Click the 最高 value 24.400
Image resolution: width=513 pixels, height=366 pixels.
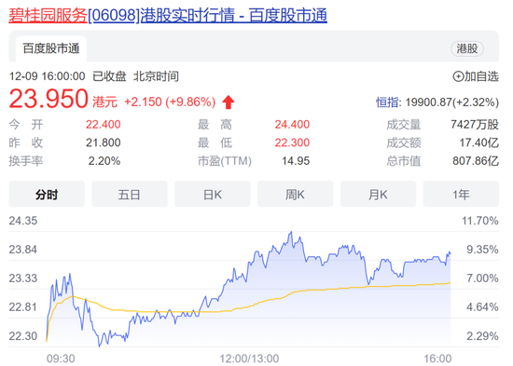(292, 125)
